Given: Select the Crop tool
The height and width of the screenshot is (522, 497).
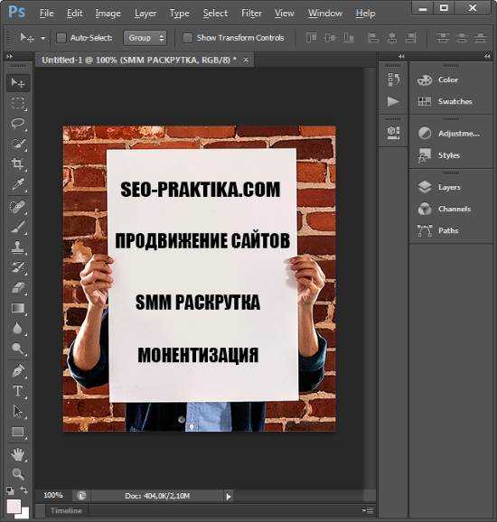Looking at the screenshot, I should [x=18, y=163].
